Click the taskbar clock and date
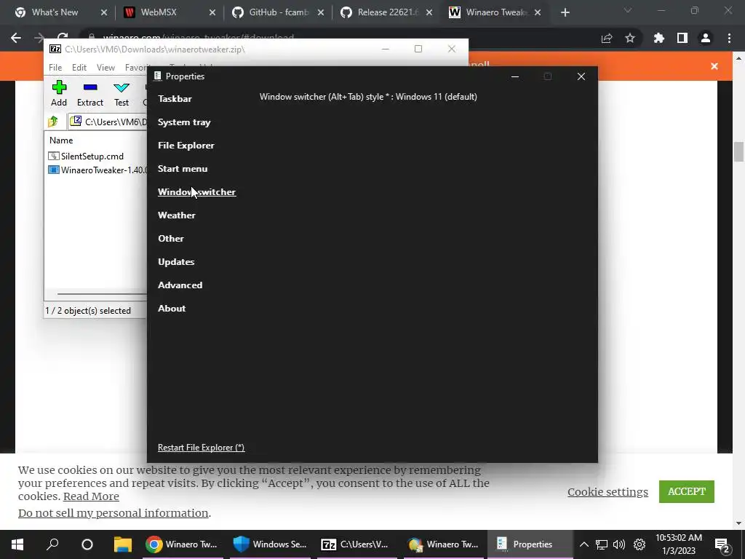745x559 pixels. 679,544
